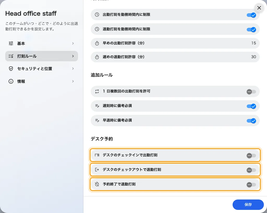Image resolution: width=267 pixels, height=213 pixels.
Task: Click the デスク予約 heading
Action: (102, 139)
